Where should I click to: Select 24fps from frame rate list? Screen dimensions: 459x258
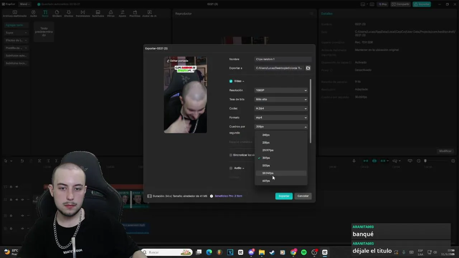click(x=281, y=135)
